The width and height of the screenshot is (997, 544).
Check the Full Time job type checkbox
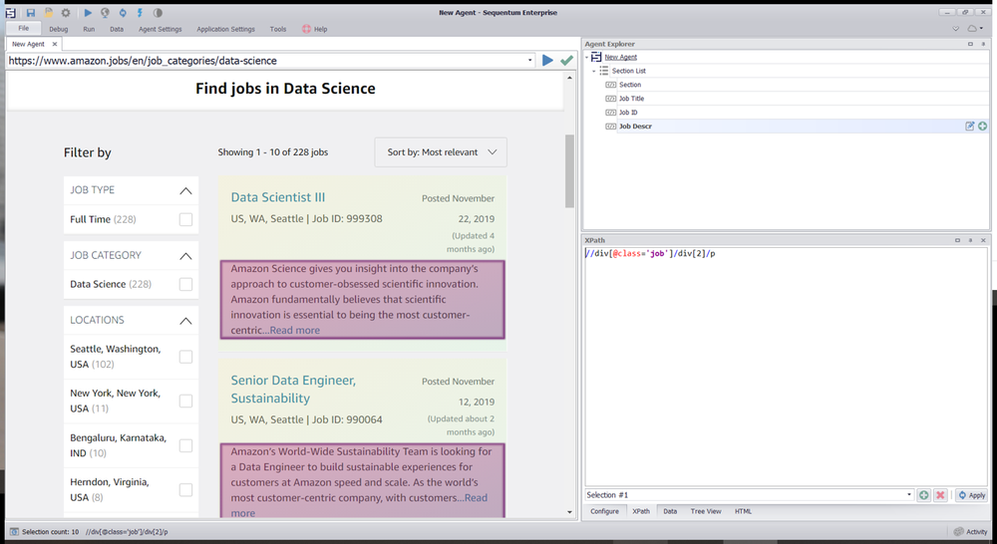[185, 219]
